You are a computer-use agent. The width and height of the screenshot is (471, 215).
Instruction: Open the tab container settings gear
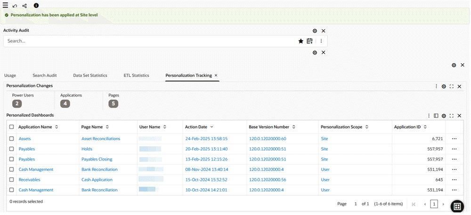(x=454, y=65)
